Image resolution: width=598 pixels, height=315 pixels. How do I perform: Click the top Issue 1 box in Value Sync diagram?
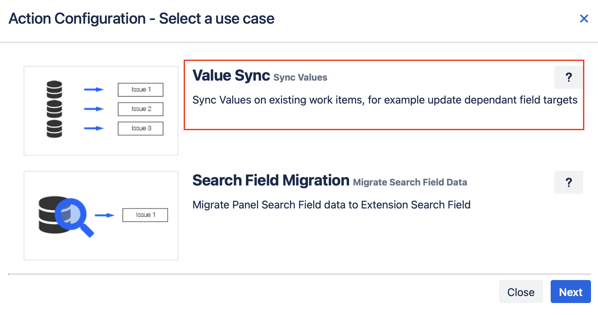tap(140, 90)
